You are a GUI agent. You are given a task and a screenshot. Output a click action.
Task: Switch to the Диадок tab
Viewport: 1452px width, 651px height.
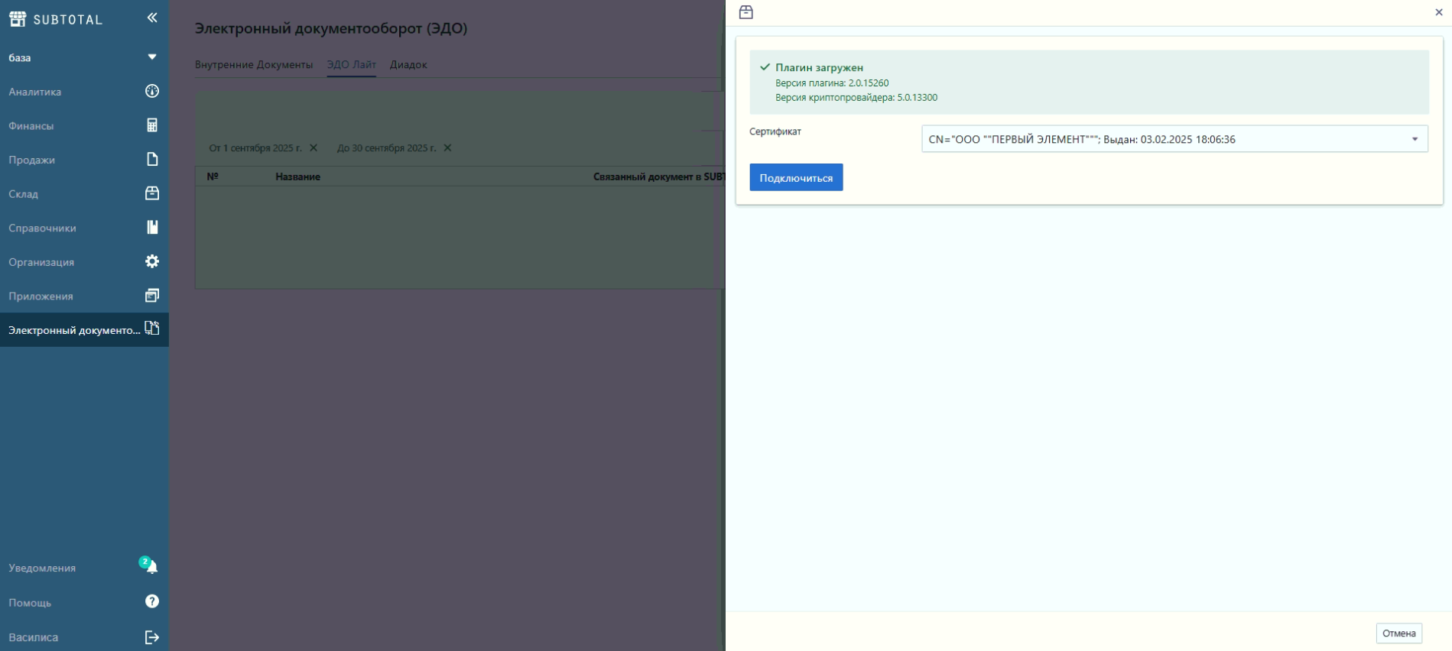tap(408, 65)
